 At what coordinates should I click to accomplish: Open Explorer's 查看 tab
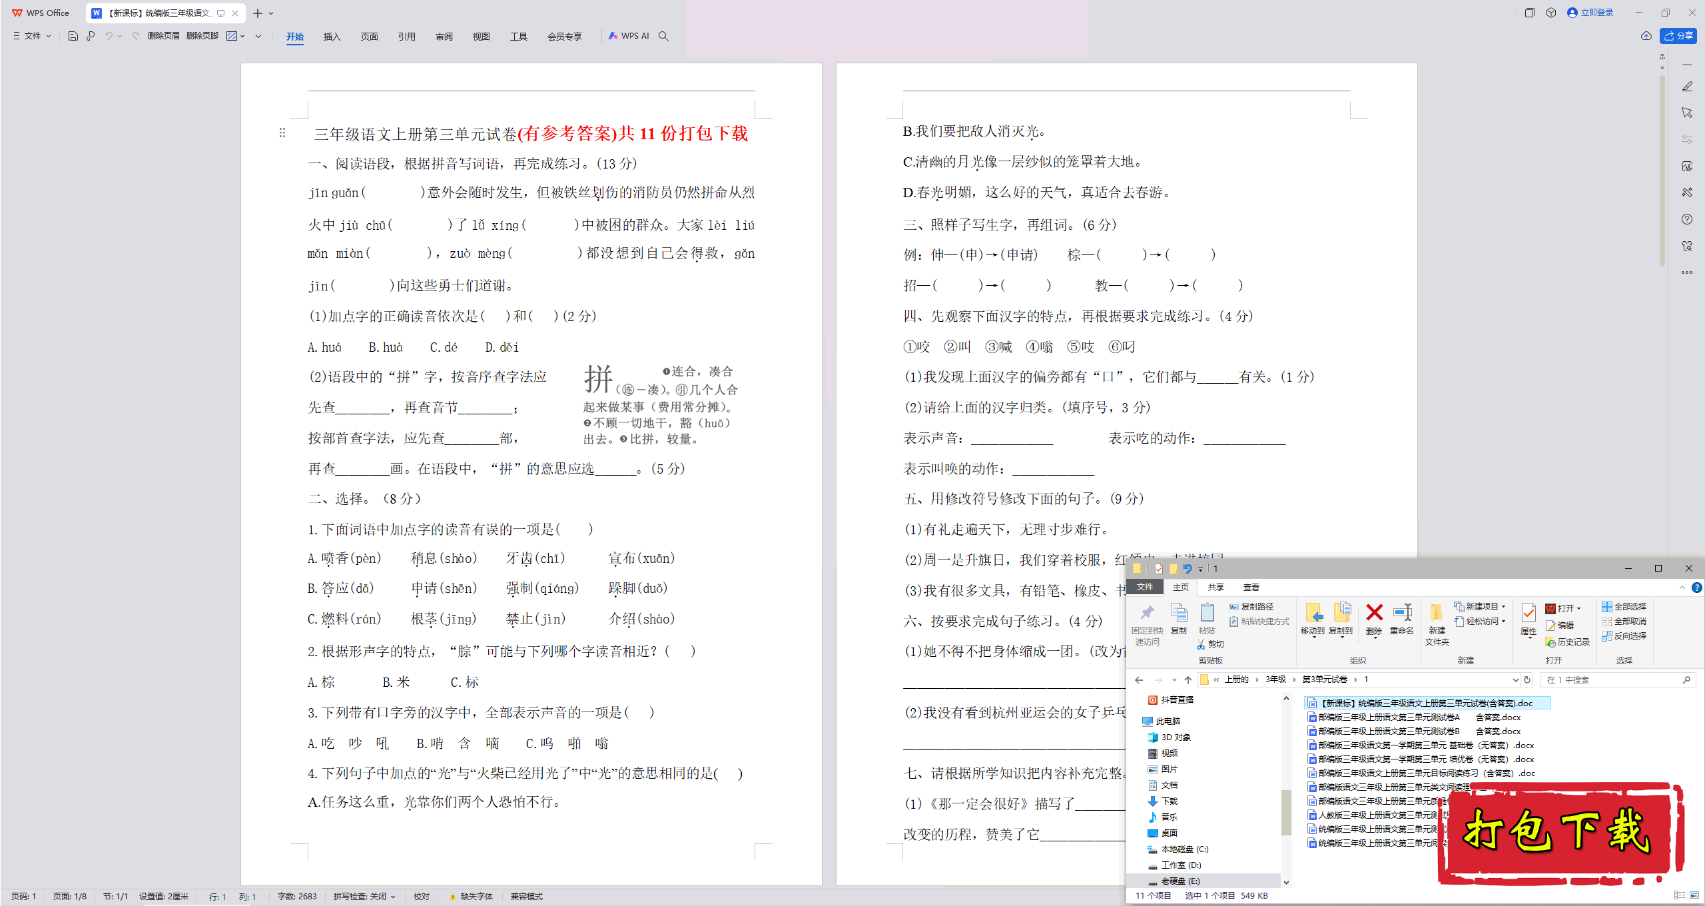pos(1251,587)
